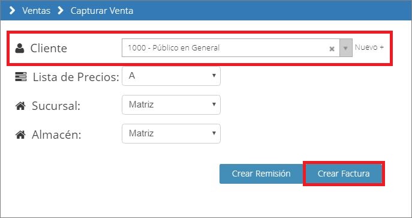The height and width of the screenshot is (218, 412).
Task: Add a new client via Nuevo +
Action: pos(369,47)
